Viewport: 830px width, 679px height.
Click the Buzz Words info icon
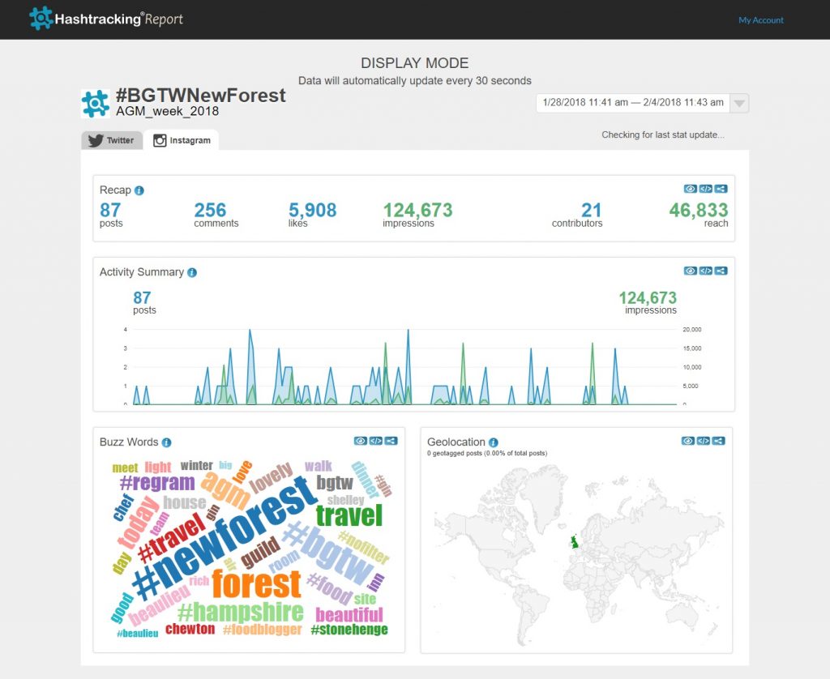point(166,442)
